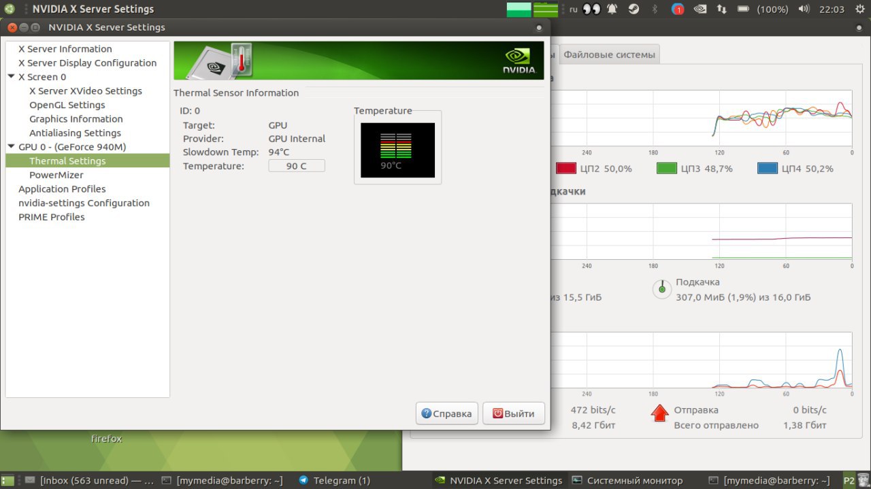Click the Справка help button
This screenshot has height=489, width=871.
(x=447, y=414)
